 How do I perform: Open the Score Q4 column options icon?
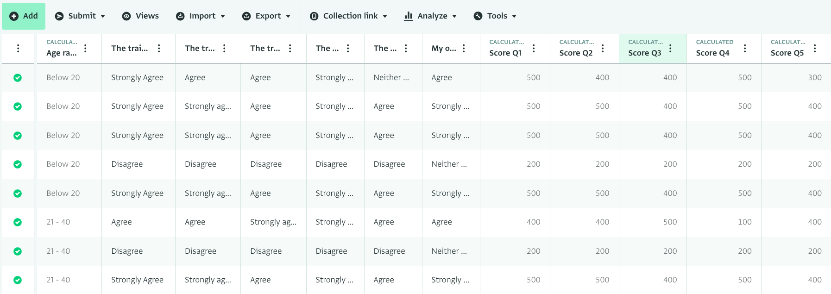pyautogui.click(x=745, y=48)
